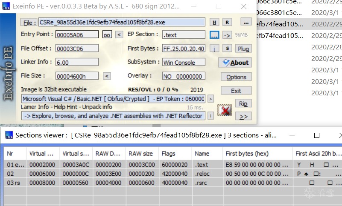
Task: Click flags value 60000020
Action: pos(175,165)
